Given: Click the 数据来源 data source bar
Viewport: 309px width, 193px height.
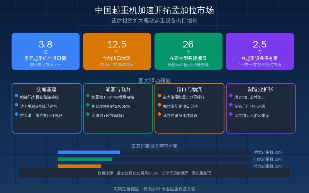Looking at the screenshot, I should click(x=154, y=173).
